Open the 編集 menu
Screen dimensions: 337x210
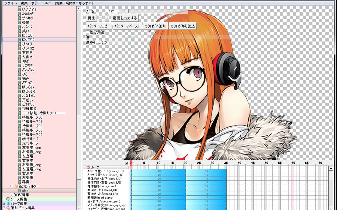tap(24, 3)
